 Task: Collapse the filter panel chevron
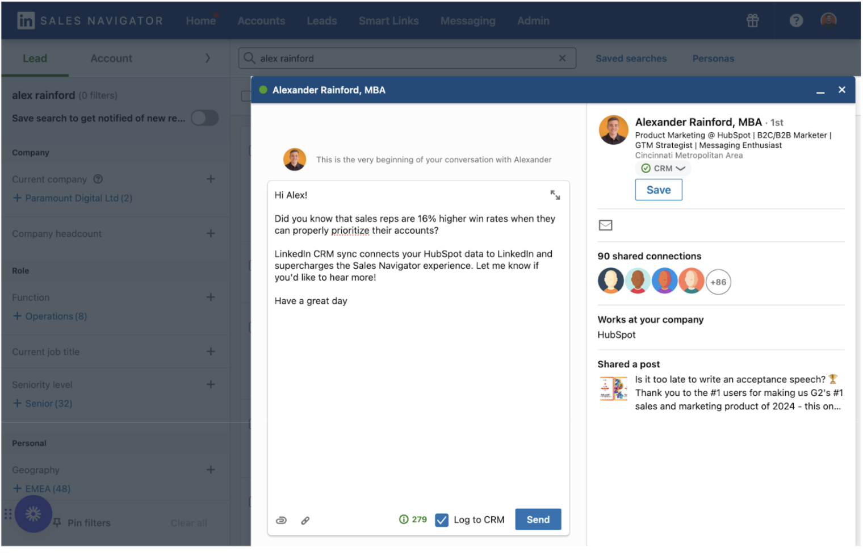(208, 58)
